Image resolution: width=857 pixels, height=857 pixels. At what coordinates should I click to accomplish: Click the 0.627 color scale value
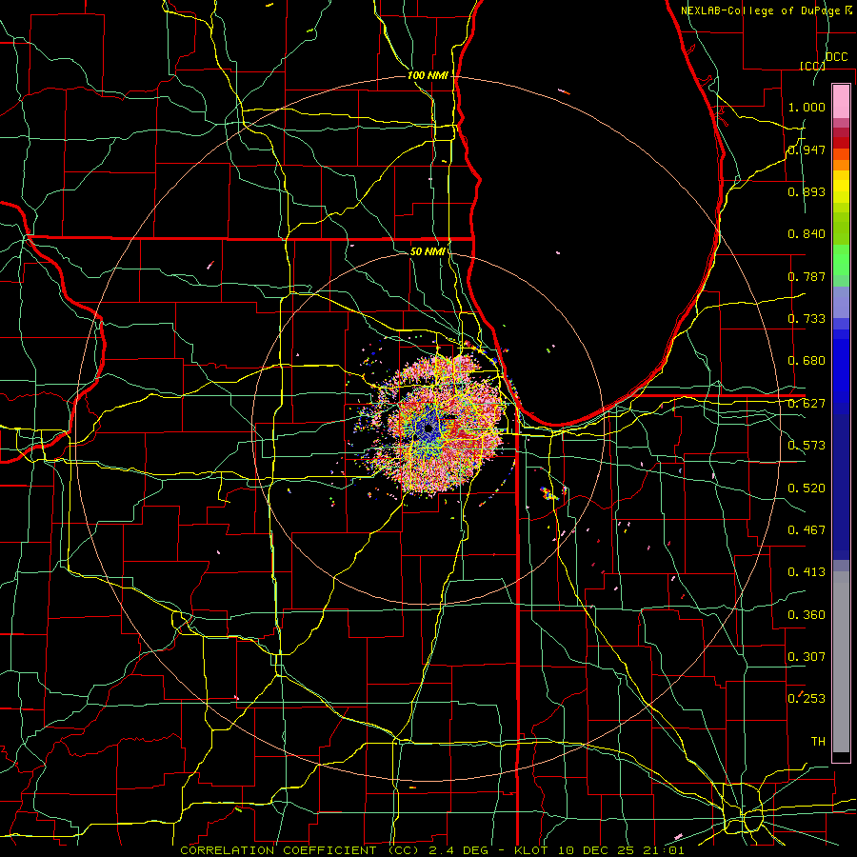807,404
